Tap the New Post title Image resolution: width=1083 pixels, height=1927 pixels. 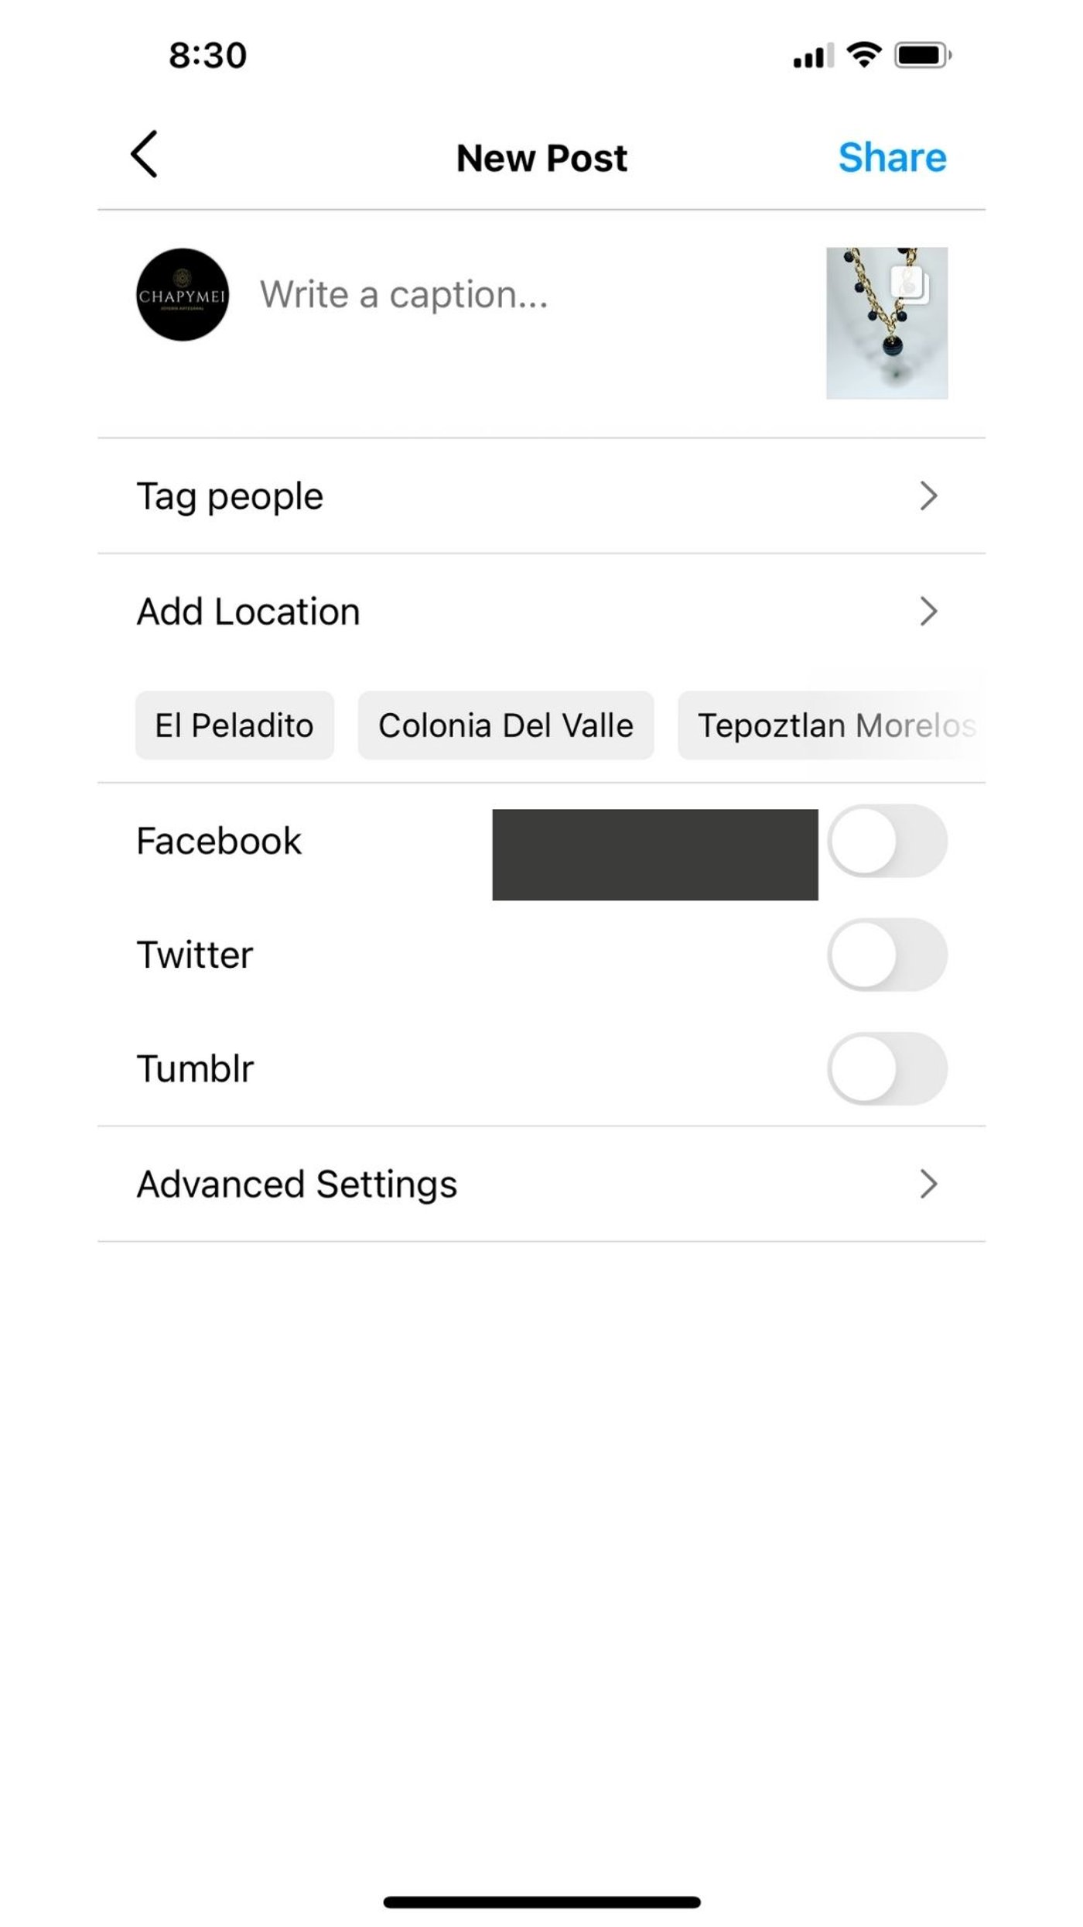(541, 157)
